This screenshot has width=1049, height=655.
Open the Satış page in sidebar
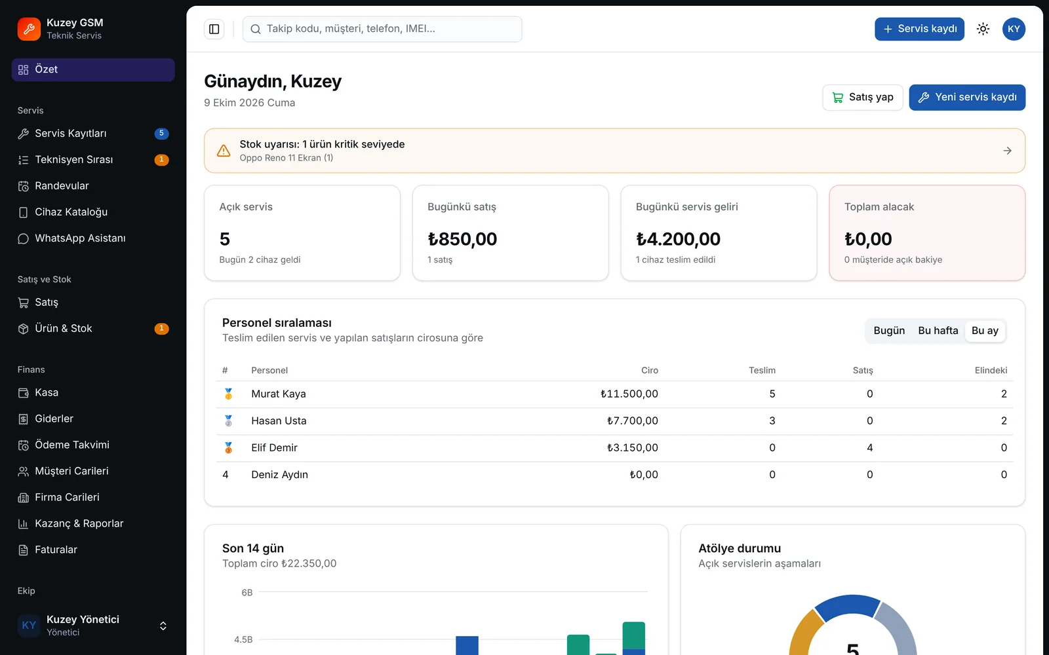(x=93, y=303)
